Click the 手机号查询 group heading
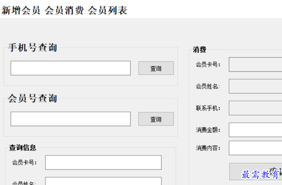Image resolution: width=282 pixels, height=185 pixels. (32, 48)
